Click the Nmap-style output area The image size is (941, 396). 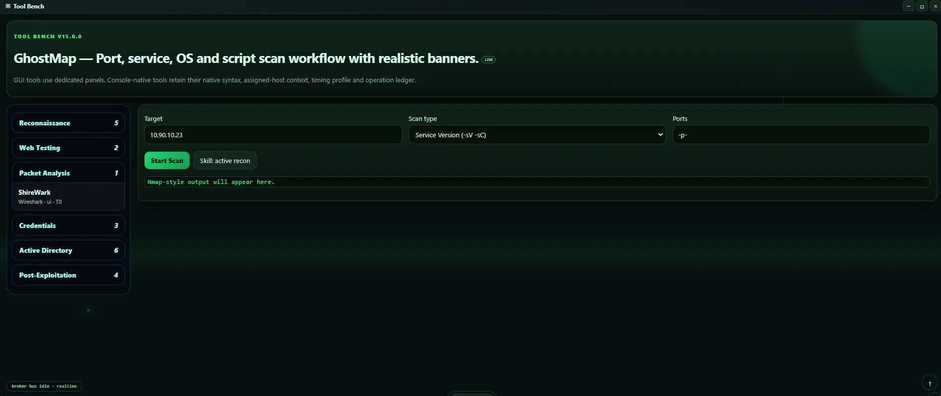(x=537, y=182)
